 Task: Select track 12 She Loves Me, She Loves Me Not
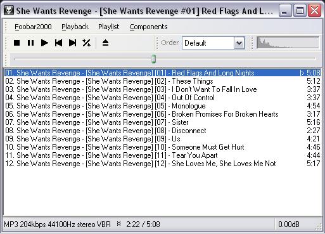click(163, 164)
